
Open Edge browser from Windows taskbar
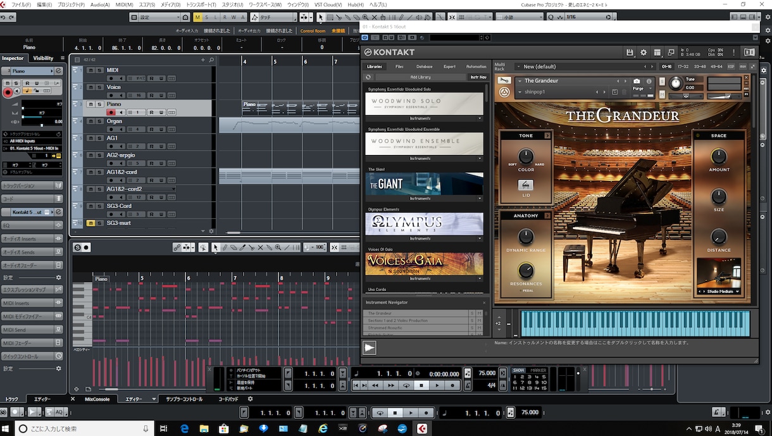point(184,428)
